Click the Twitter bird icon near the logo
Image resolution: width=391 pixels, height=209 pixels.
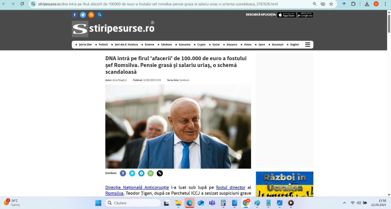[83, 15]
